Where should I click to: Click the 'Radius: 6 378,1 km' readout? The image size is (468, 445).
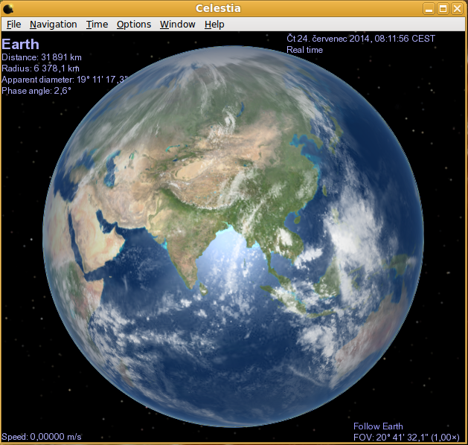(x=40, y=68)
